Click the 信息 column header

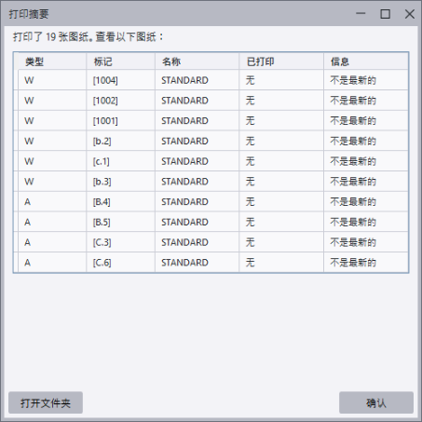coord(366,61)
